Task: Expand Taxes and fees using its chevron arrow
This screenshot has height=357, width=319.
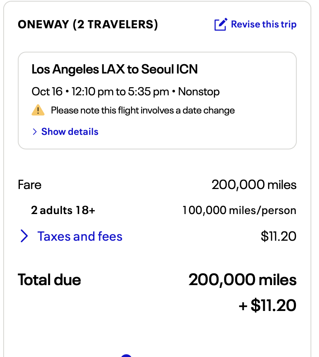Action: coord(24,236)
